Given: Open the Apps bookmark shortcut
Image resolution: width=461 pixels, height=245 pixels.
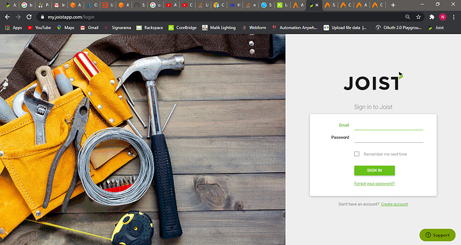Looking at the screenshot, I should click(13, 27).
